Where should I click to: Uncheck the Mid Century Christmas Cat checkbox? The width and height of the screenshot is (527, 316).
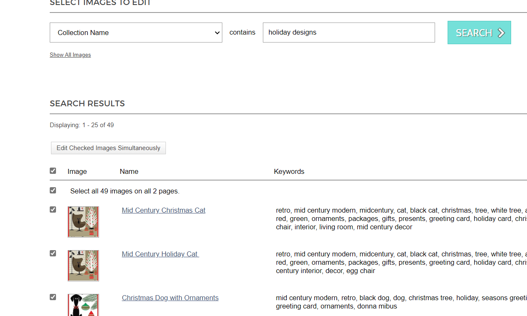[53, 210]
